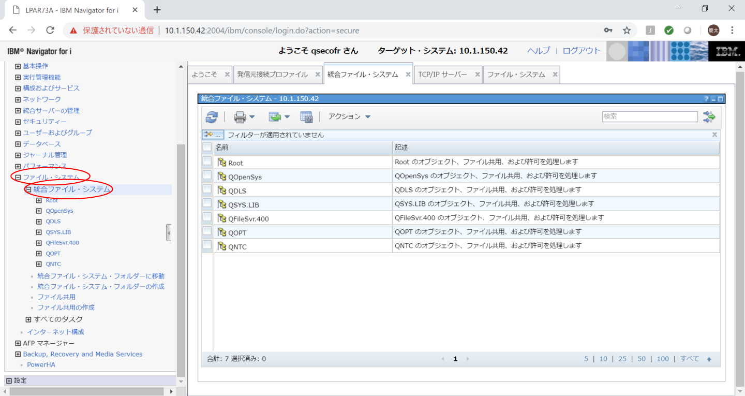Click the saved password key icon
This screenshot has width=745, height=396.
(608, 30)
